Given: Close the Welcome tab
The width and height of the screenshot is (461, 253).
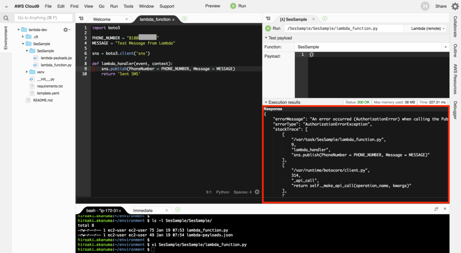Looking at the screenshot, I should pyautogui.click(x=127, y=19).
